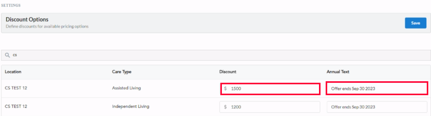The width and height of the screenshot is (431, 116).
Task: Focus the search field containing "cs"
Action: (x=215, y=55)
